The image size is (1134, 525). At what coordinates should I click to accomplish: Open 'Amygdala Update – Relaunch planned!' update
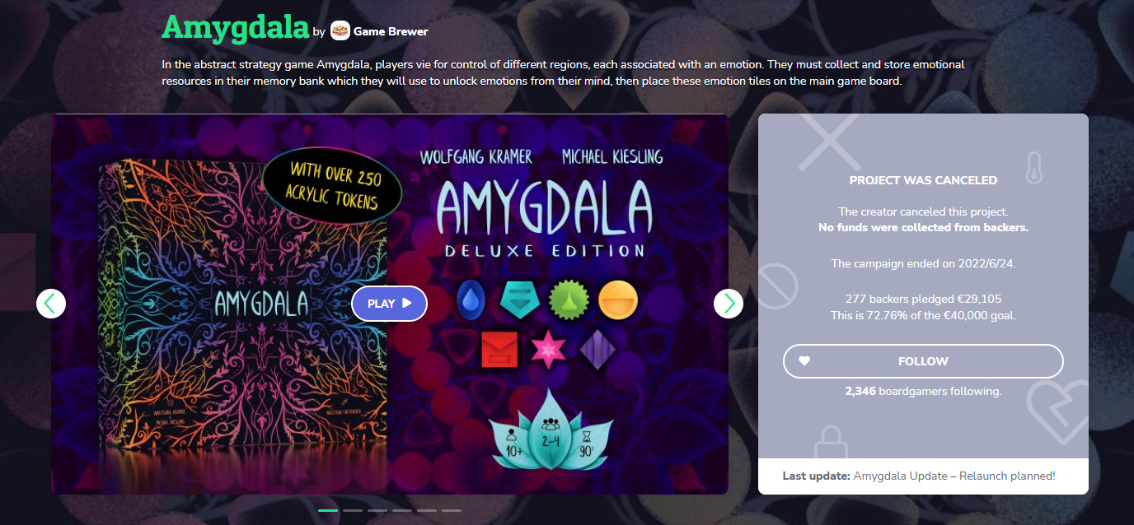[954, 476]
